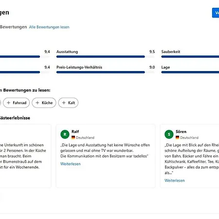Click Ralf's green R avatar

tap(65, 134)
